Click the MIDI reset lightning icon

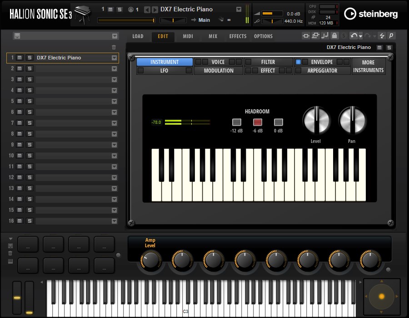382,35
